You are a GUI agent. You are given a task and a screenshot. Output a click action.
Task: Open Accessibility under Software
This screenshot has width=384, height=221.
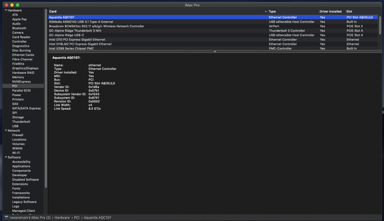click(21, 162)
